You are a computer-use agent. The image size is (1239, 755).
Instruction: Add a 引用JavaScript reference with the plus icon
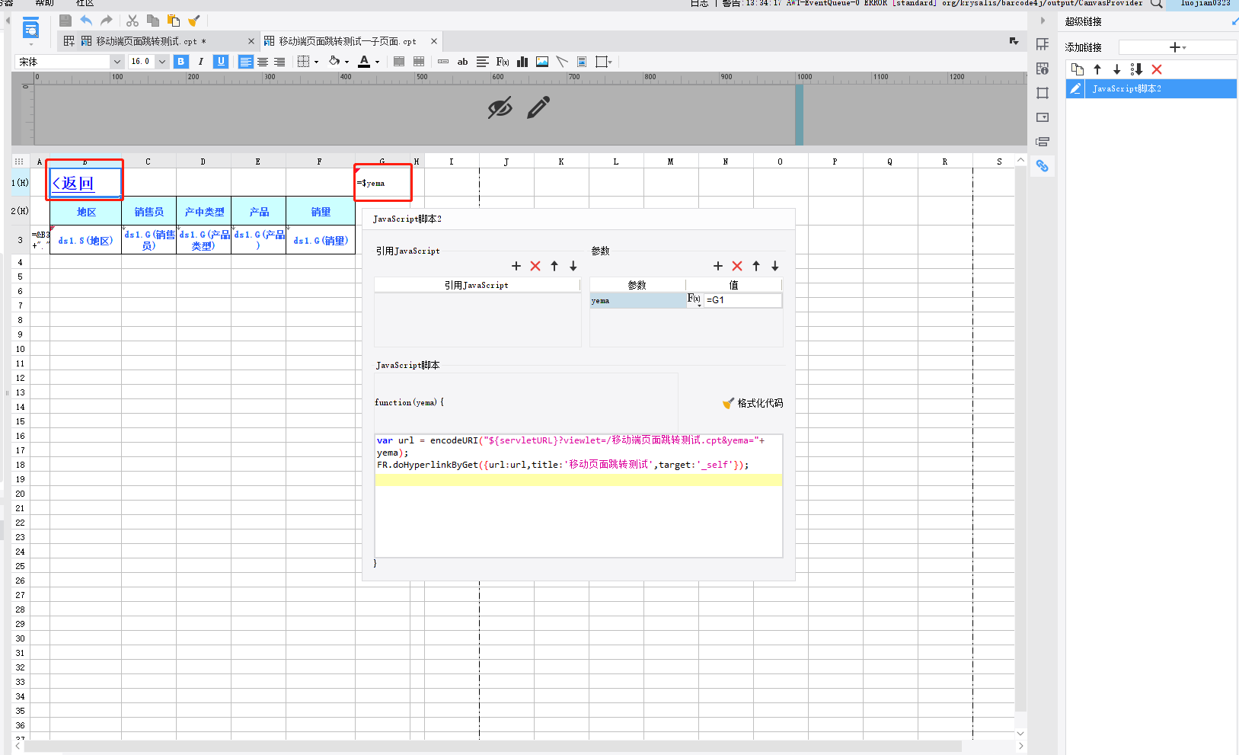(516, 266)
